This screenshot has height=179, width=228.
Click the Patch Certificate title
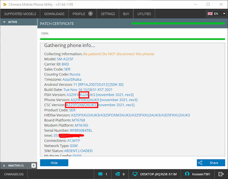click(57, 23)
